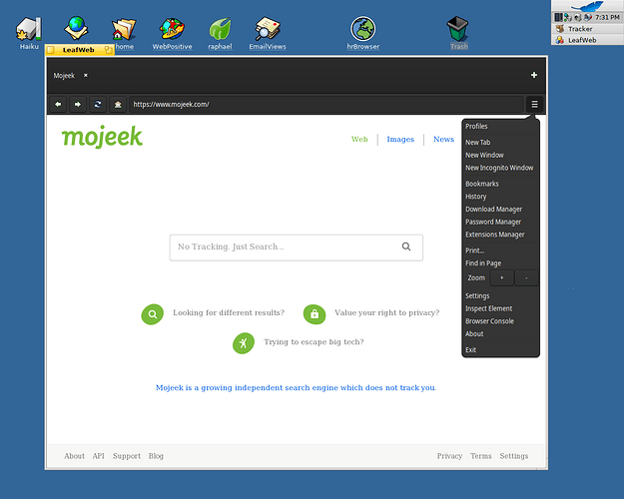Viewport: 624px width, 499px height.
Task: Decrease zoom with the minus button
Action: [x=526, y=277]
